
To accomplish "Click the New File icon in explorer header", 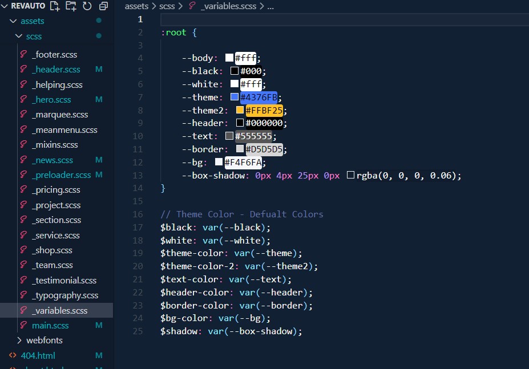I will point(55,6).
